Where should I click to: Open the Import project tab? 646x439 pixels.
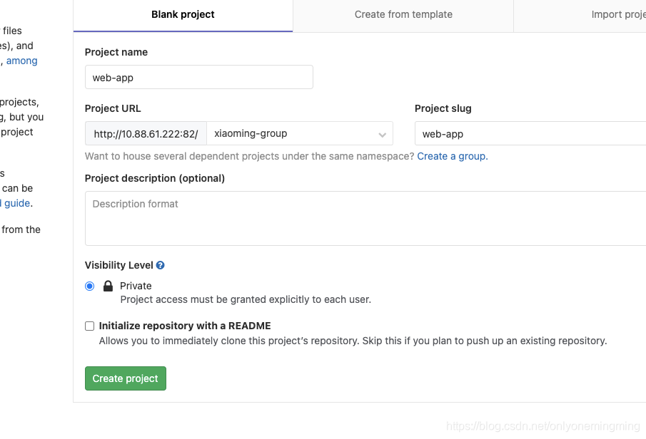point(618,15)
